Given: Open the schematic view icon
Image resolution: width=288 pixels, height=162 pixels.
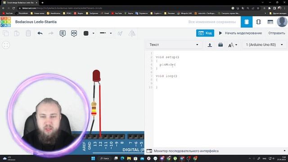Looking at the screenshot, I should 258,22.
